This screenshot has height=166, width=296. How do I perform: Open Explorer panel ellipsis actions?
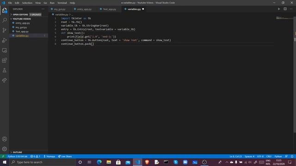pos(43,9)
